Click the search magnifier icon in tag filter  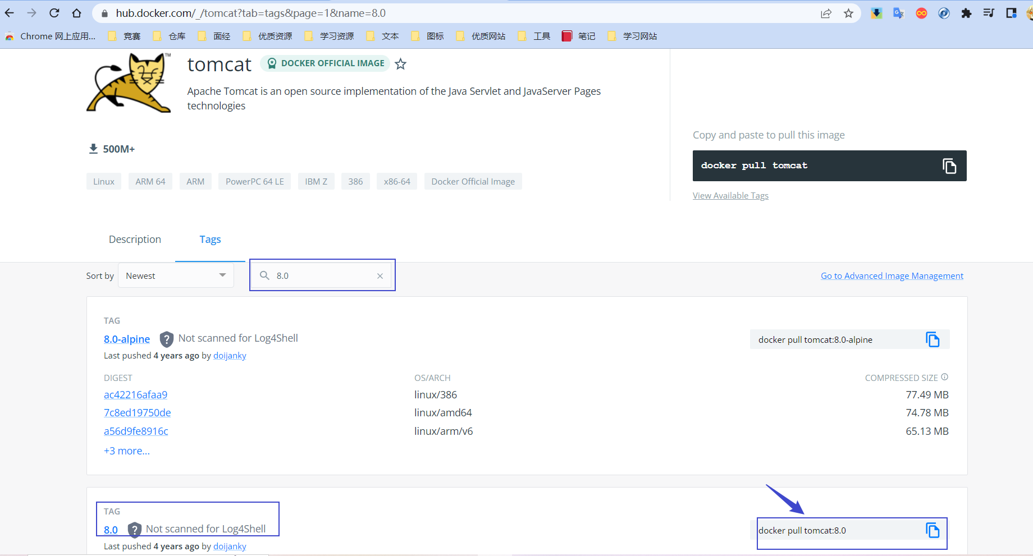[x=264, y=275]
